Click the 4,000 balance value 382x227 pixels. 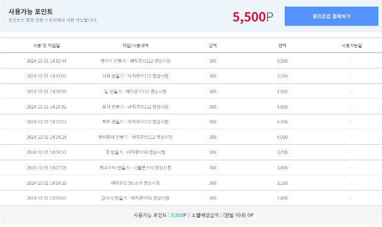tap(282, 137)
